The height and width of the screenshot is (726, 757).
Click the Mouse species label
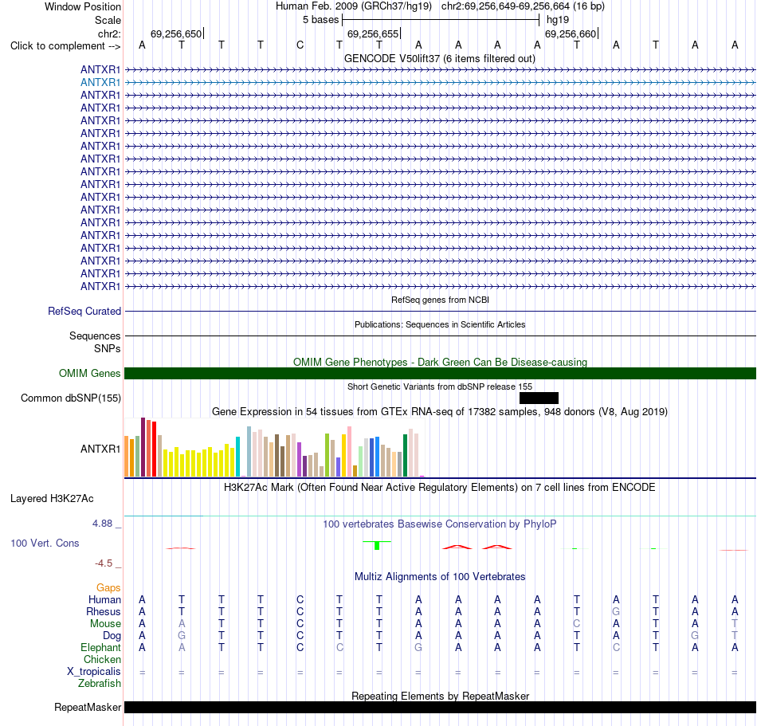tap(105, 624)
